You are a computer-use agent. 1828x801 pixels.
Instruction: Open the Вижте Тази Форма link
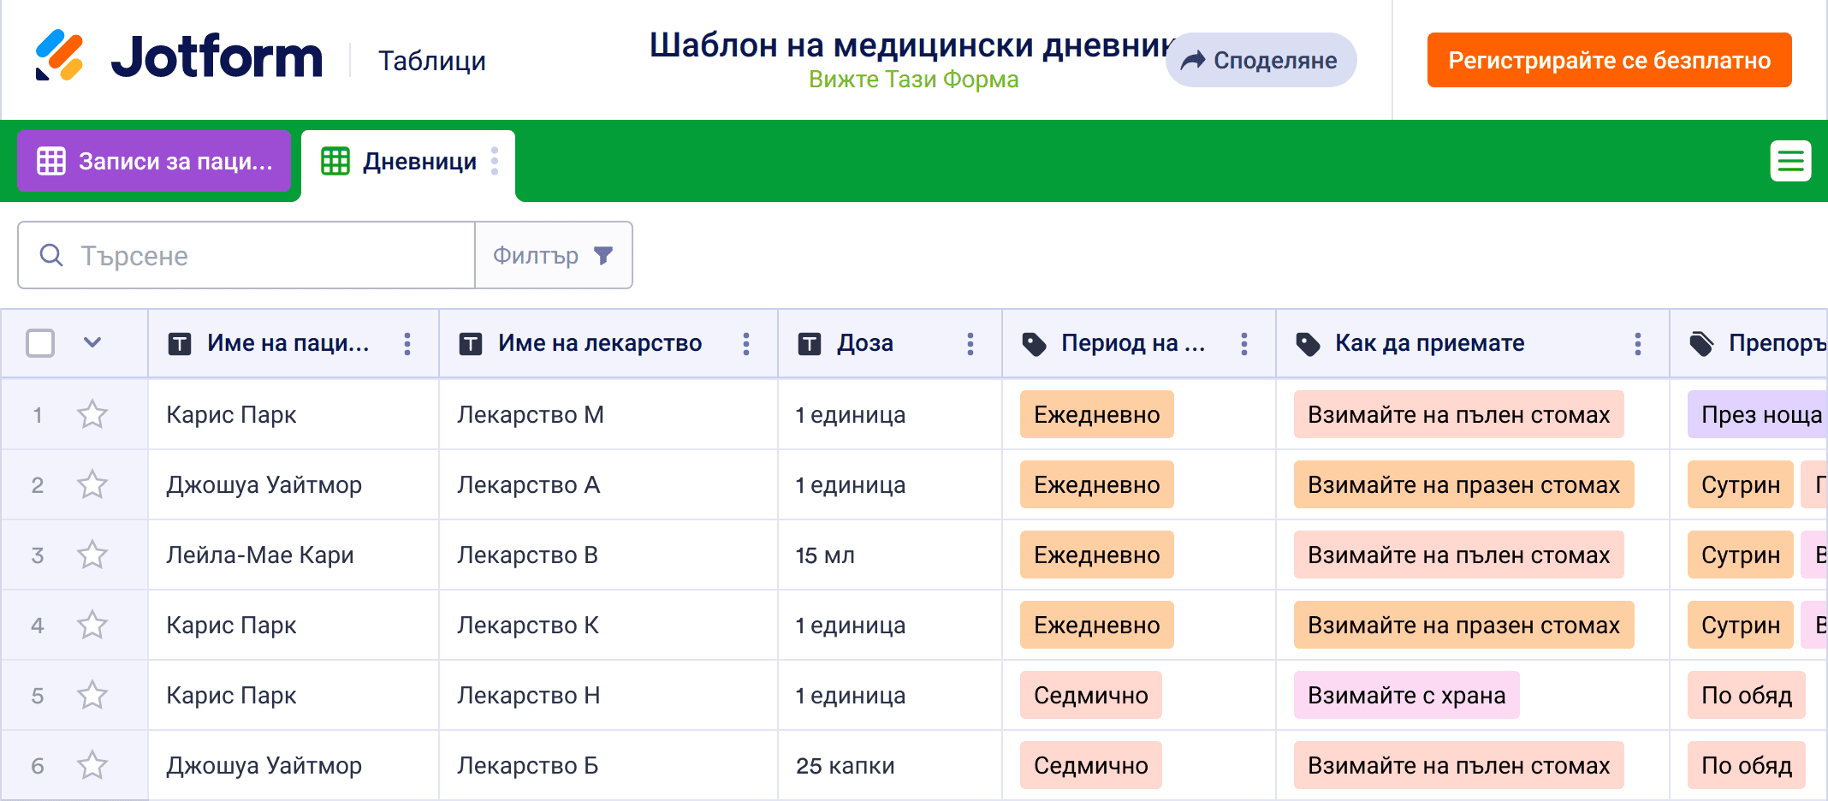pyautogui.click(x=913, y=80)
